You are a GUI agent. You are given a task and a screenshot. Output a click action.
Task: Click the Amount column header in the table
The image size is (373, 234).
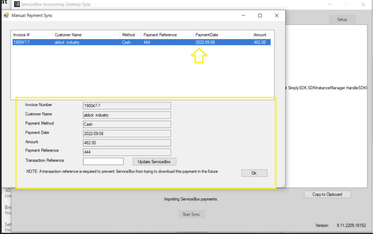(x=260, y=35)
